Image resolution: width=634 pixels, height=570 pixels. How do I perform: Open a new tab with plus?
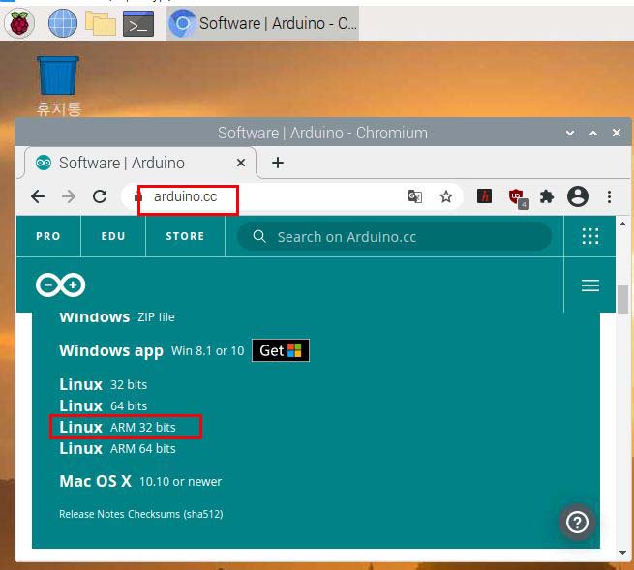(x=278, y=163)
